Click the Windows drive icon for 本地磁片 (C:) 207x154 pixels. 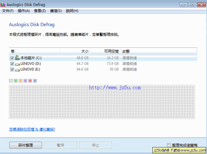(x=17, y=58)
